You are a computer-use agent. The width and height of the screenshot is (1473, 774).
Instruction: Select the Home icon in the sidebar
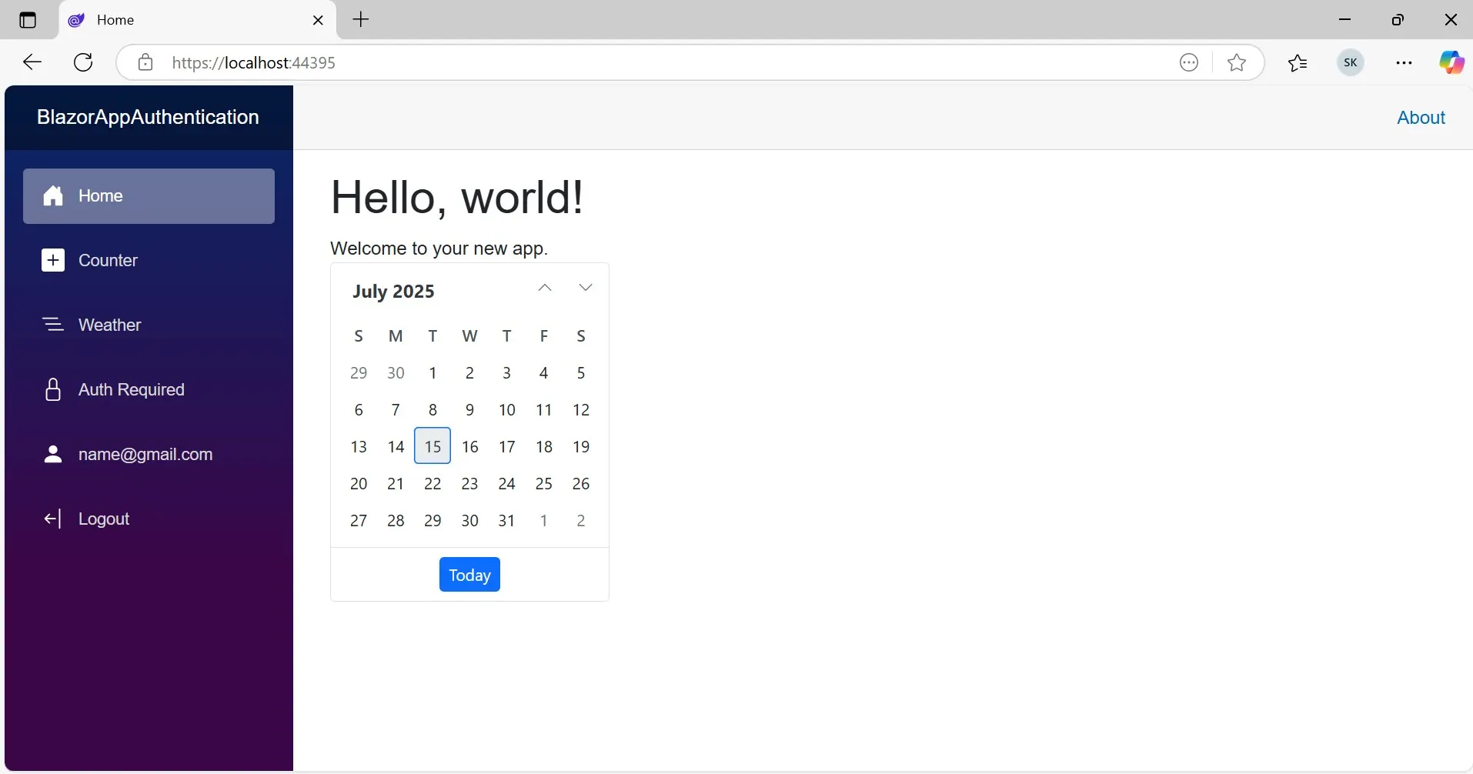[53, 196]
